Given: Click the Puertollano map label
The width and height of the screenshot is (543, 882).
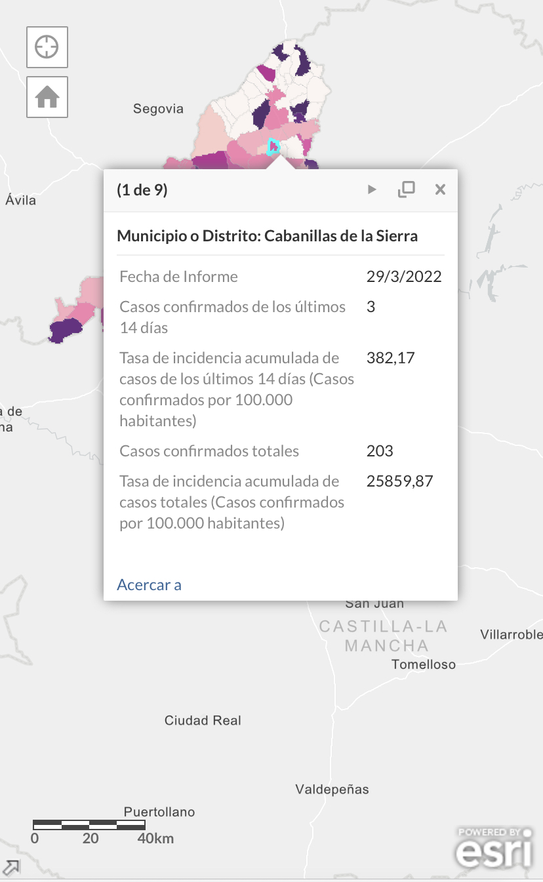Looking at the screenshot, I should click(x=159, y=812).
